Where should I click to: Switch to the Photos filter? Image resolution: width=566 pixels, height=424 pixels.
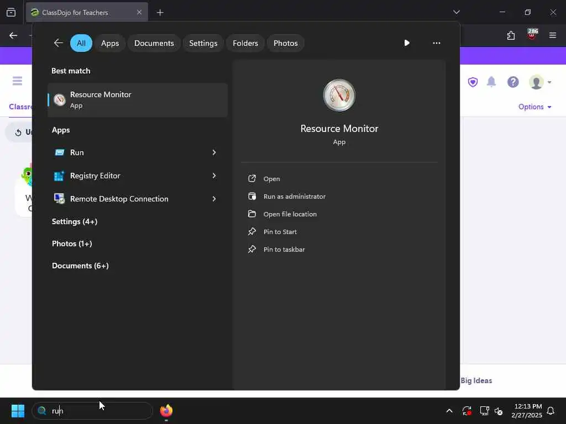coord(286,43)
